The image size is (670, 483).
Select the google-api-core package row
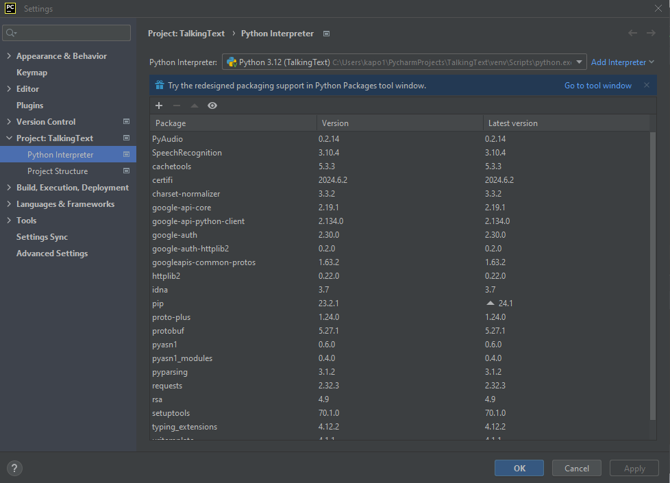coord(400,208)
